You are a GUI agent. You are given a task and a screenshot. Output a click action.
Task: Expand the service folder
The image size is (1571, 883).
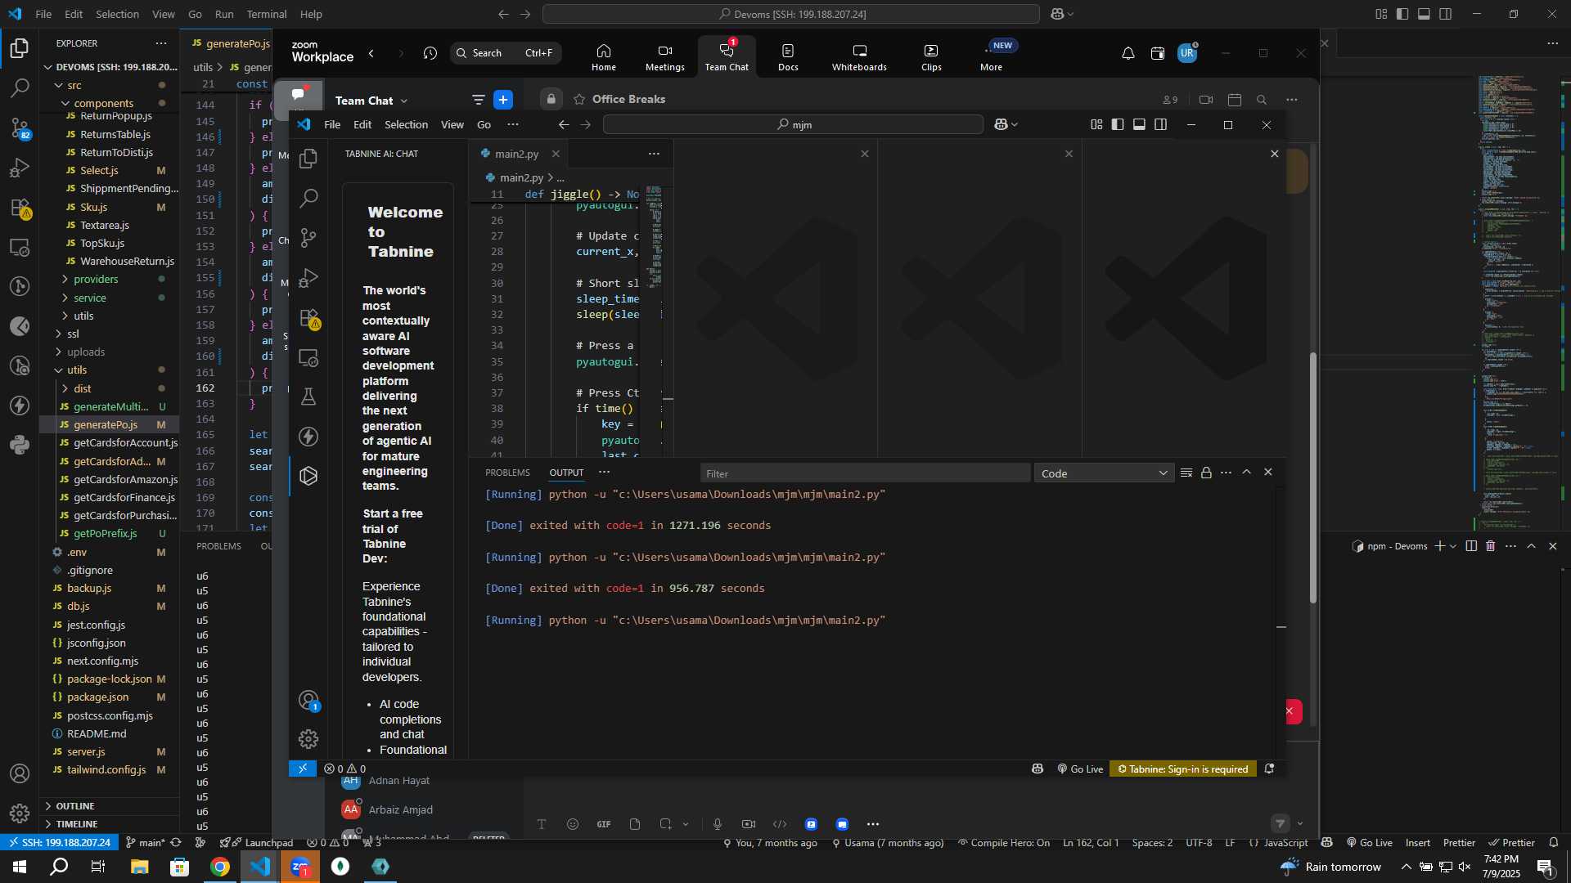[90, 298]
